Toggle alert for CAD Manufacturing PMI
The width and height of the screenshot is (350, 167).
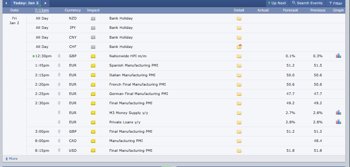pyautogui.click(x=59, y=141)
